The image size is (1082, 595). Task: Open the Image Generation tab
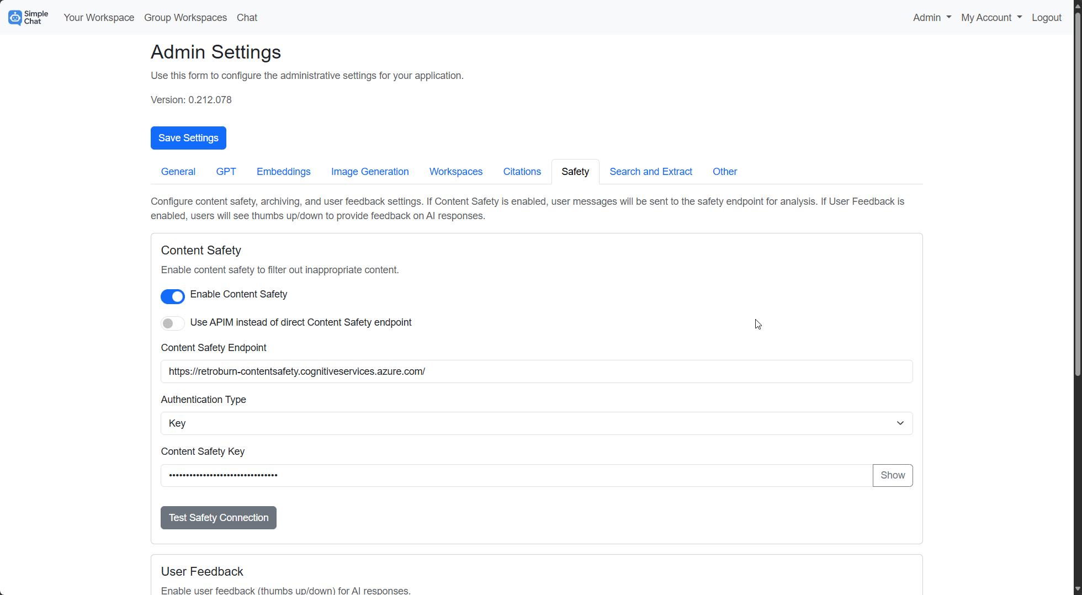click(x=369, y=171)
